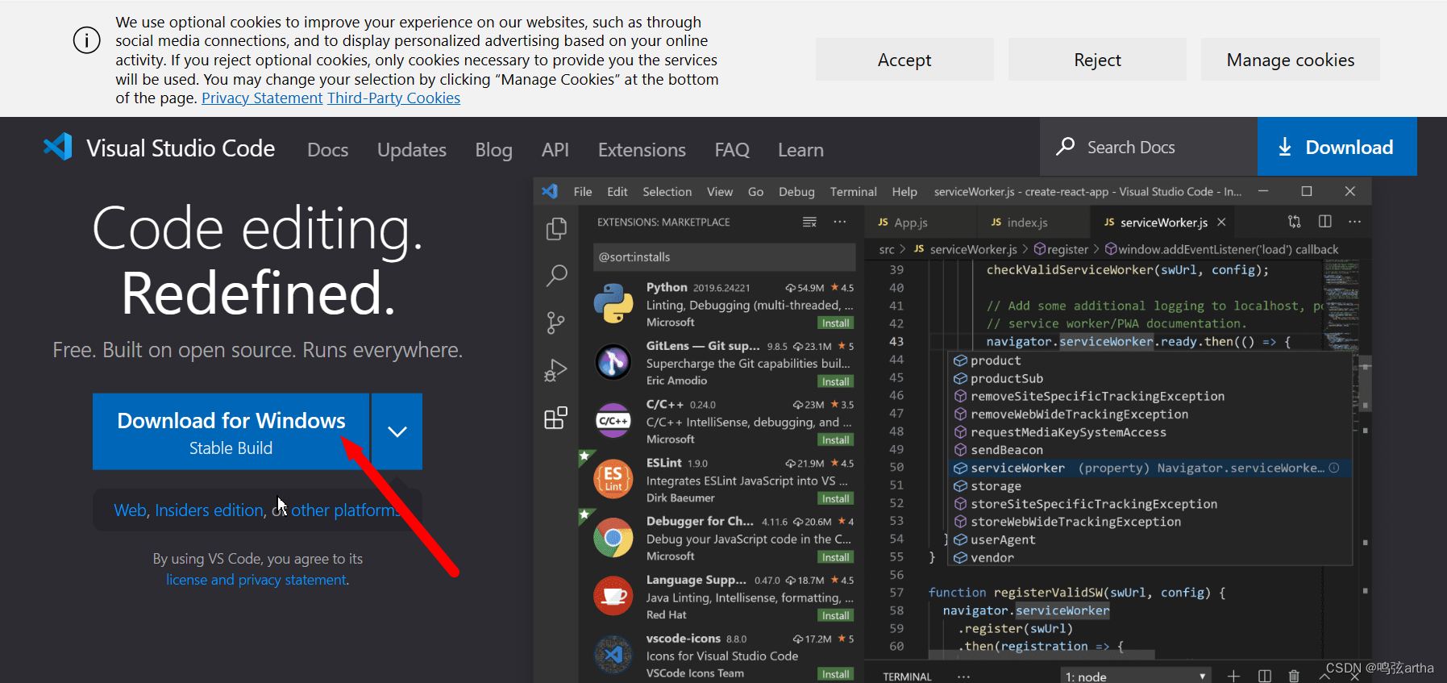Open editor more actions ellipsis
The width and height of the screenshot is (1447, 683).
click(x=1354, y=222)
